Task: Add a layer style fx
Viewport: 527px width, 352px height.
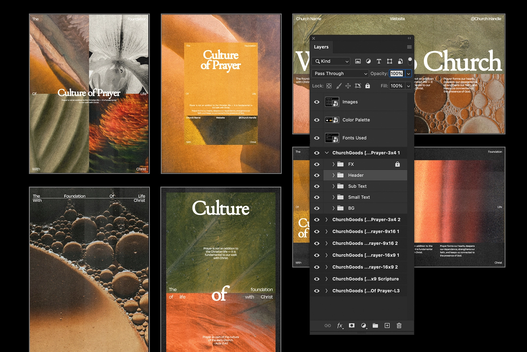Action: pos(340,326)
